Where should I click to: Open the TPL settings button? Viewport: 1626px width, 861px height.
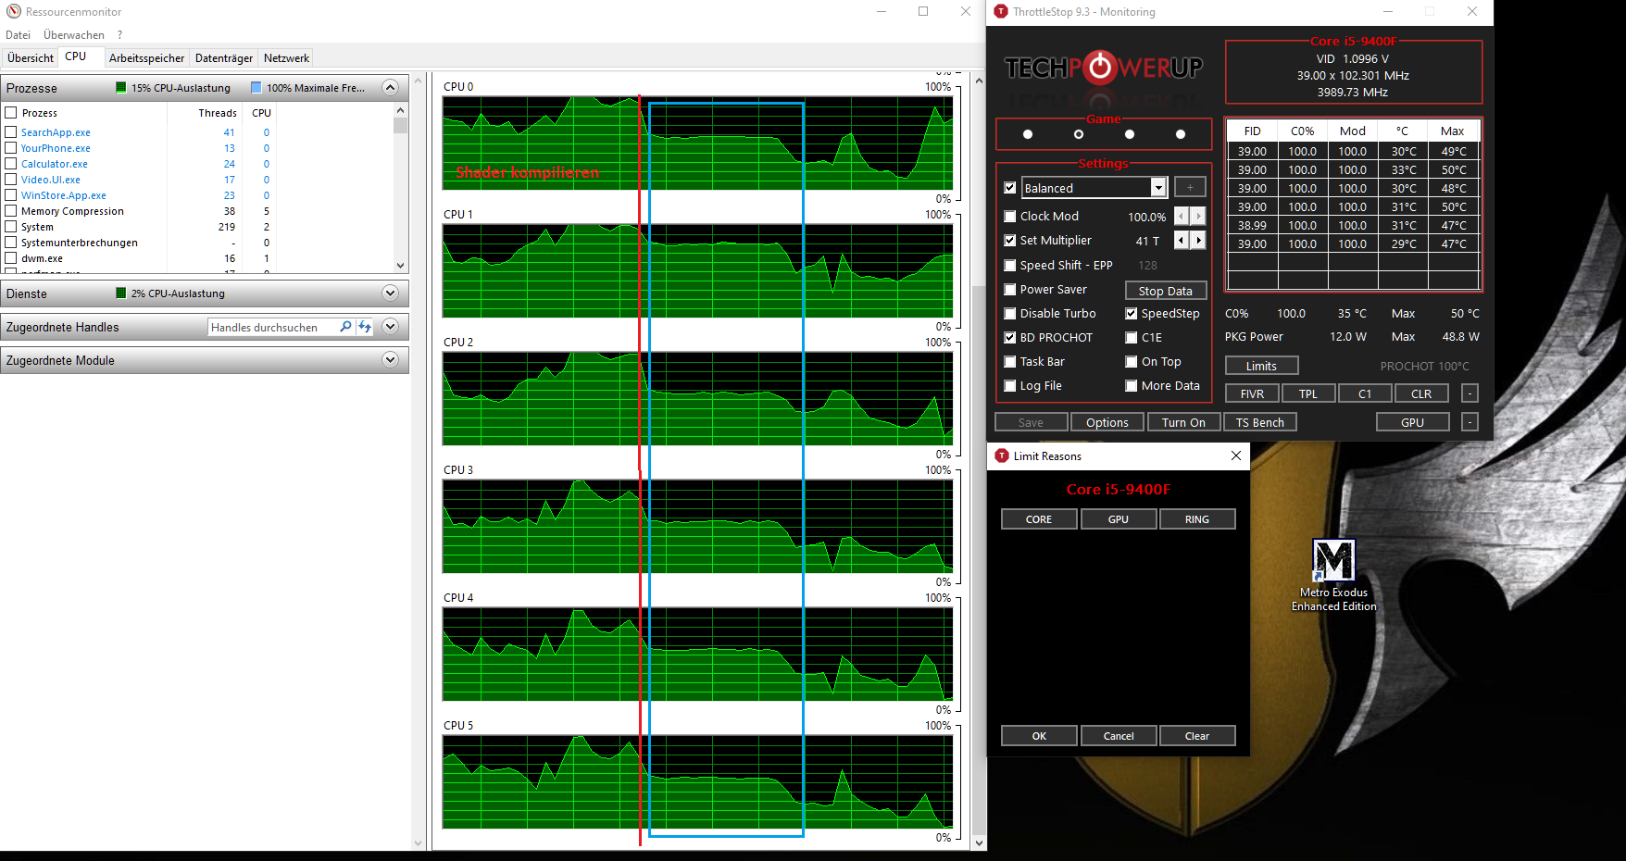[1307, 393]
